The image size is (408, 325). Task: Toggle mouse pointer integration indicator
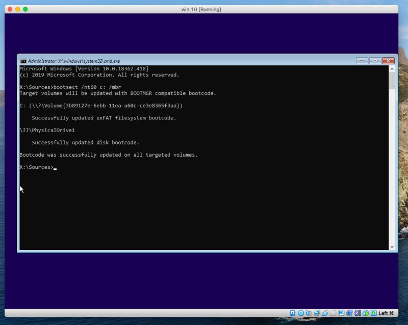(x=365, y=312)
